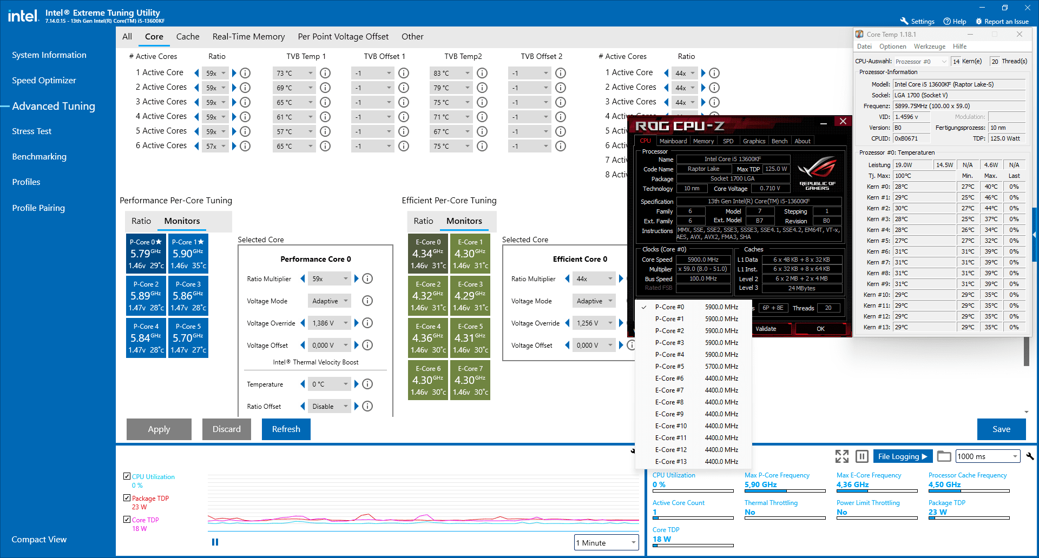
Task: Open TVB Temp 1 dropdown showing 73 °C
Action: tap(294, 73)
